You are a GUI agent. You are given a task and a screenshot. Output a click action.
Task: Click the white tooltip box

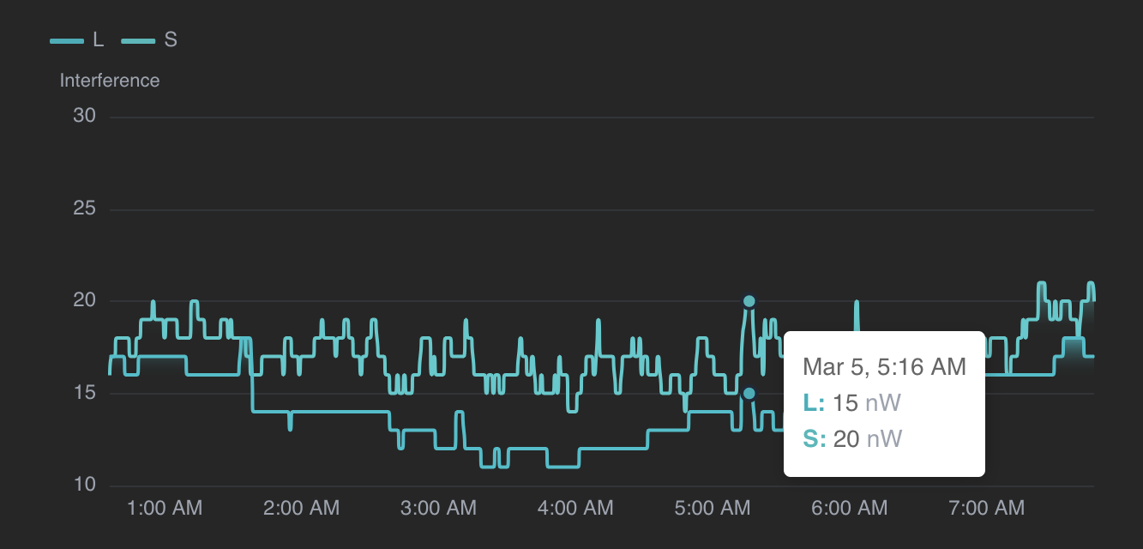(884, 403)
